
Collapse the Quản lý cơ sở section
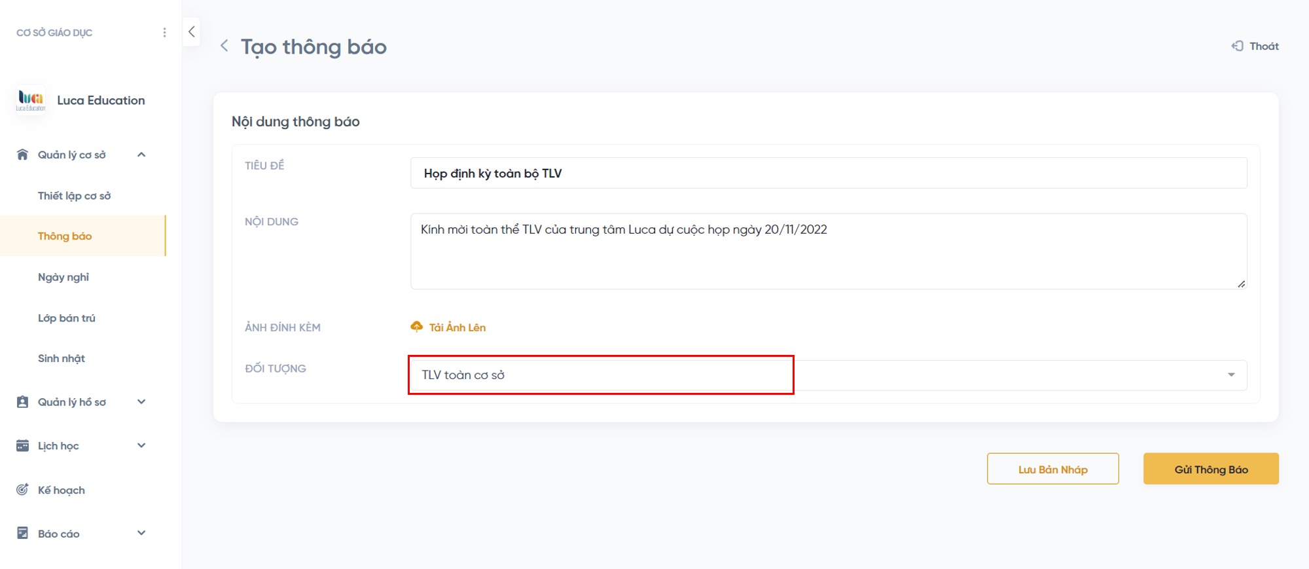click(141, 155)
